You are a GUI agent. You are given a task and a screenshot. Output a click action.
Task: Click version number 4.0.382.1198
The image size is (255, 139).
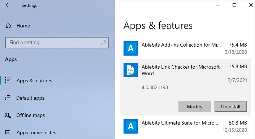tap(155, 87)
